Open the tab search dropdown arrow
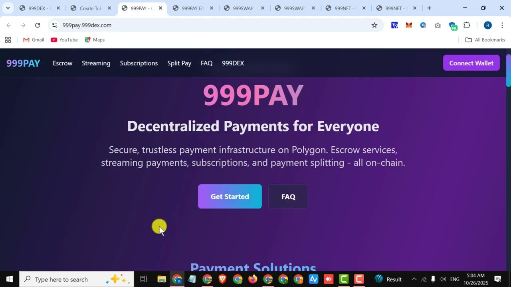Screen dimensions: 511x287 (8, 8)
